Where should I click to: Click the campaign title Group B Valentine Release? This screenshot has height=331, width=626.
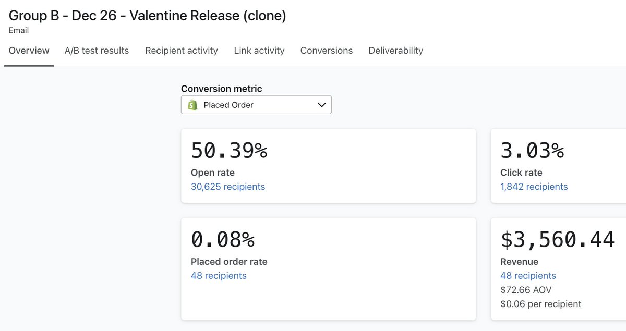148,16
